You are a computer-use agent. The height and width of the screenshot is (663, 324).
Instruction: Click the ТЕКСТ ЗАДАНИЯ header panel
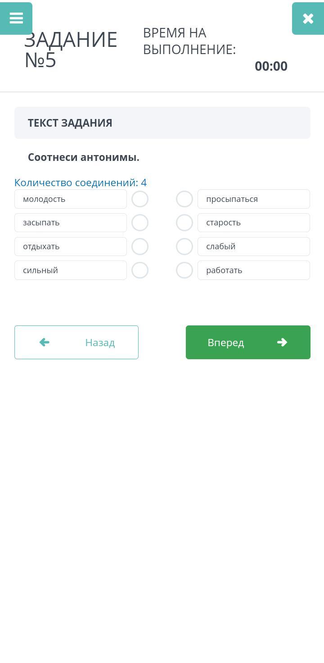pyautogui.click(x=162, y=123)
